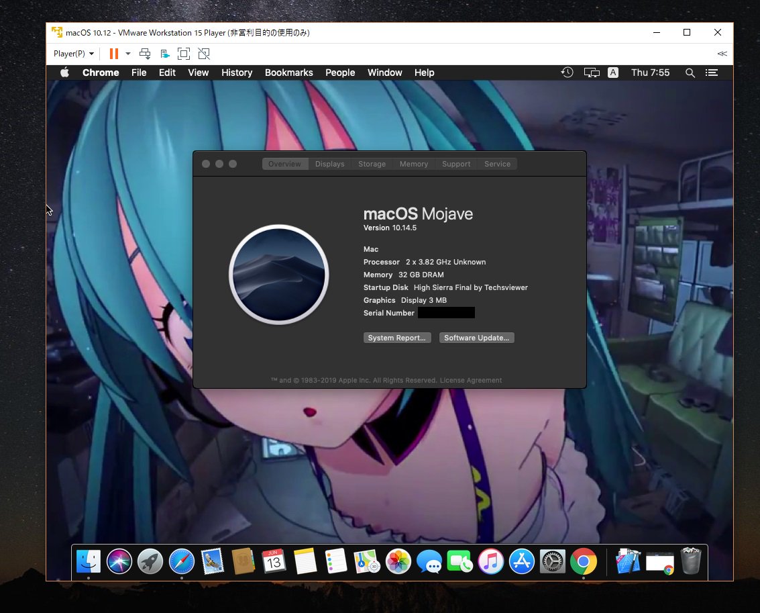Open the Window menu
The height and width of the screenshot is (613, 760).
tap(385, 73)
